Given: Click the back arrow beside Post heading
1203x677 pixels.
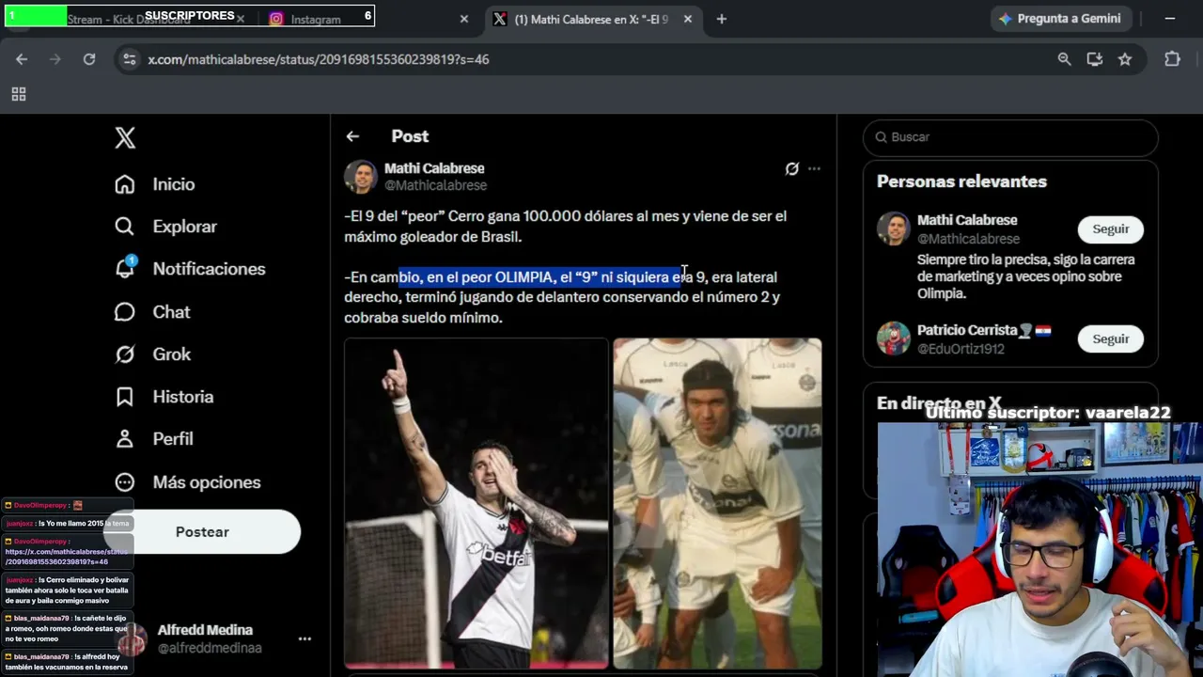Looking at the screenshot, I should pos(352,136).
